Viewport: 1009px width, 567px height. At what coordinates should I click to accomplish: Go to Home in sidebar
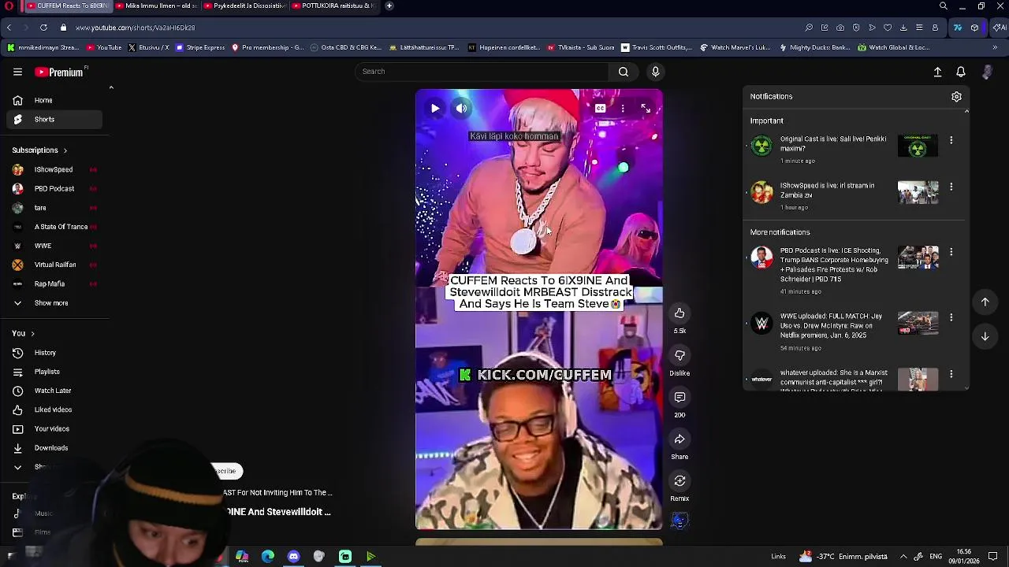pos(54,100)
